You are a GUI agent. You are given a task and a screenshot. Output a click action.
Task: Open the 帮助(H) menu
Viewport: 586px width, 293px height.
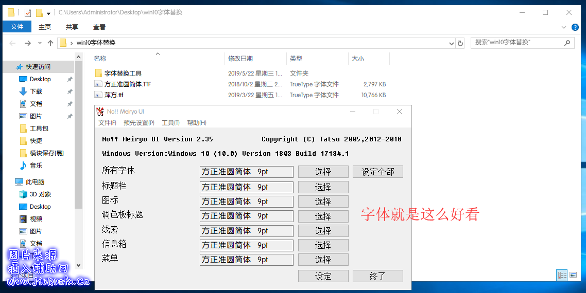click(x=197, y=123)
